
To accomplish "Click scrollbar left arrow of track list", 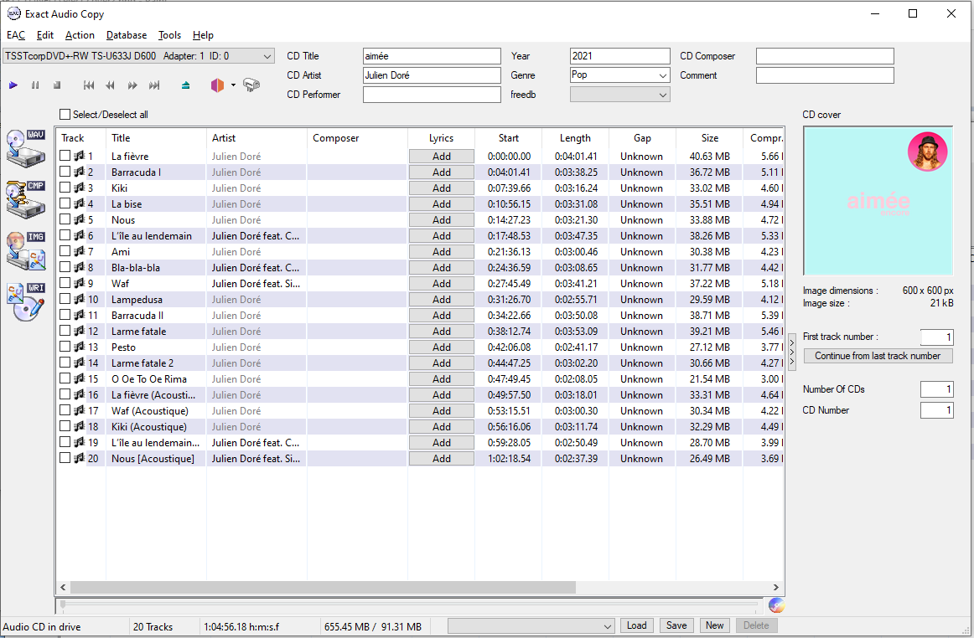I will tap(63, 587).
